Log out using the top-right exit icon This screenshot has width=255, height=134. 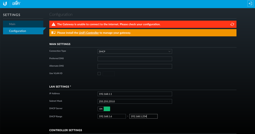pos(250,3)
